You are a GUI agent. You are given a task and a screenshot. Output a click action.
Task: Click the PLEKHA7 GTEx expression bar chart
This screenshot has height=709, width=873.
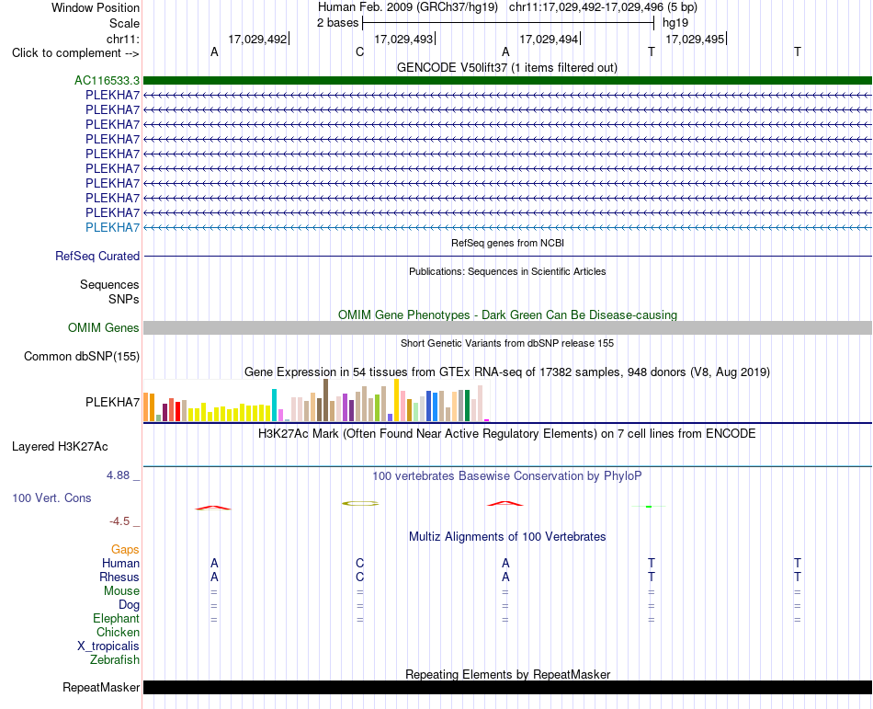pyautogui.click(x=316, y=400)
